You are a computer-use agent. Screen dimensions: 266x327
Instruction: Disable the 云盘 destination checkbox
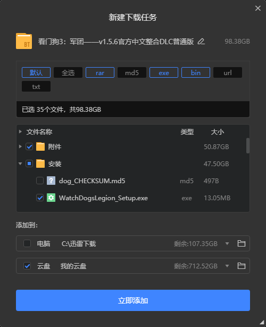pyautogui.click(x=27, y=266)
